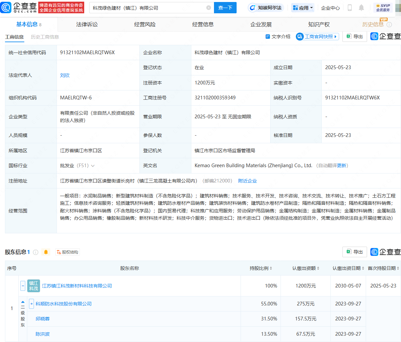
Task: Open 企业中心 link
Action: [x=330, y=8]
